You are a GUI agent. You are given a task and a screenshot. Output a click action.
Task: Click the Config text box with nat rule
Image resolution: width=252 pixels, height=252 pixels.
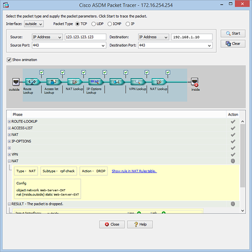point(48,189)
